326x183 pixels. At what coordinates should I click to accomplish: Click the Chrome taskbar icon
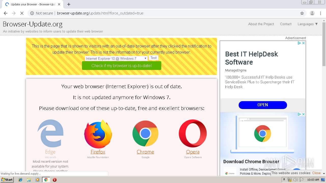(x=46, y=180)
